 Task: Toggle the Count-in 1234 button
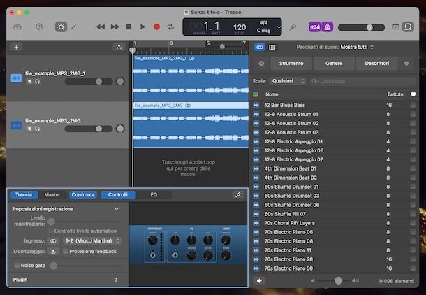tap(314, 27)
